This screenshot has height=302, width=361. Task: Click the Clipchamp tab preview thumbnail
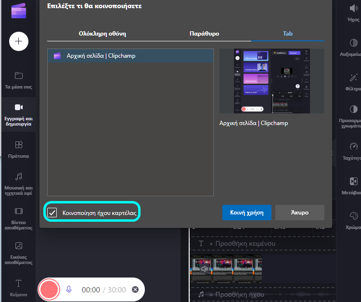point(272,81)
